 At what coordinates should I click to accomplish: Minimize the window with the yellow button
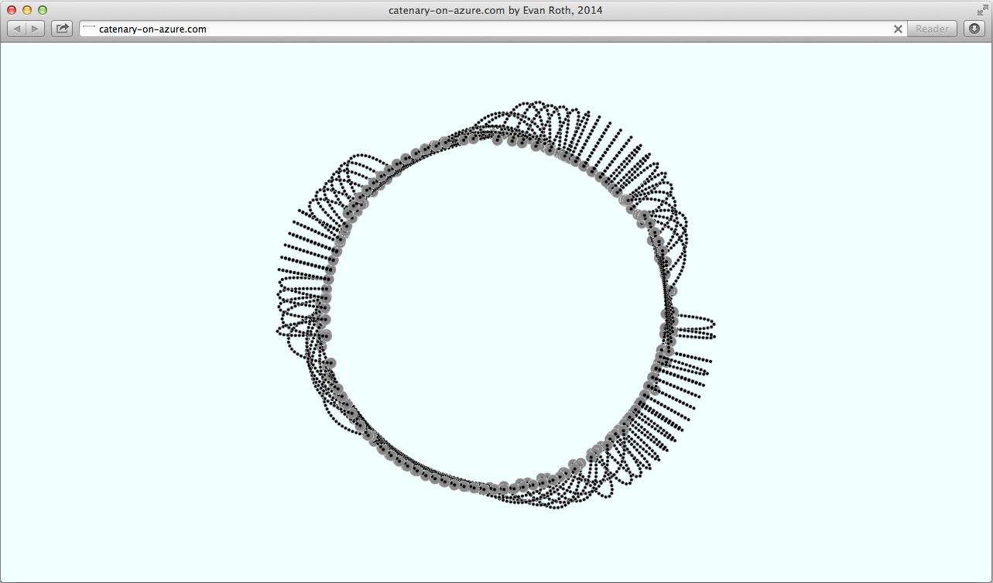point(27,10)
